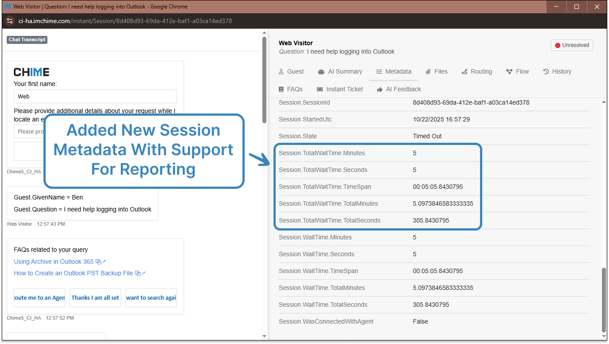
Task: Click the AI Summary robot icon
Action: pyautogui.click(x=321, y=72)
